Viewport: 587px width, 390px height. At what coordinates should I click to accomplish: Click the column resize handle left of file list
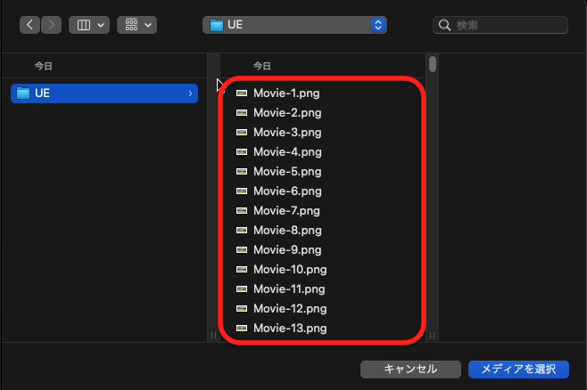[213, 335]
